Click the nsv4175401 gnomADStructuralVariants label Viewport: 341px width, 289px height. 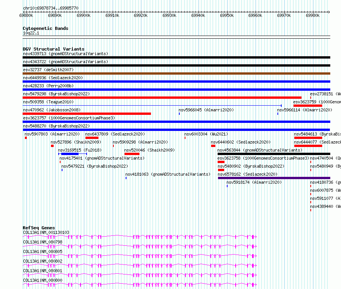coord(102,158)
